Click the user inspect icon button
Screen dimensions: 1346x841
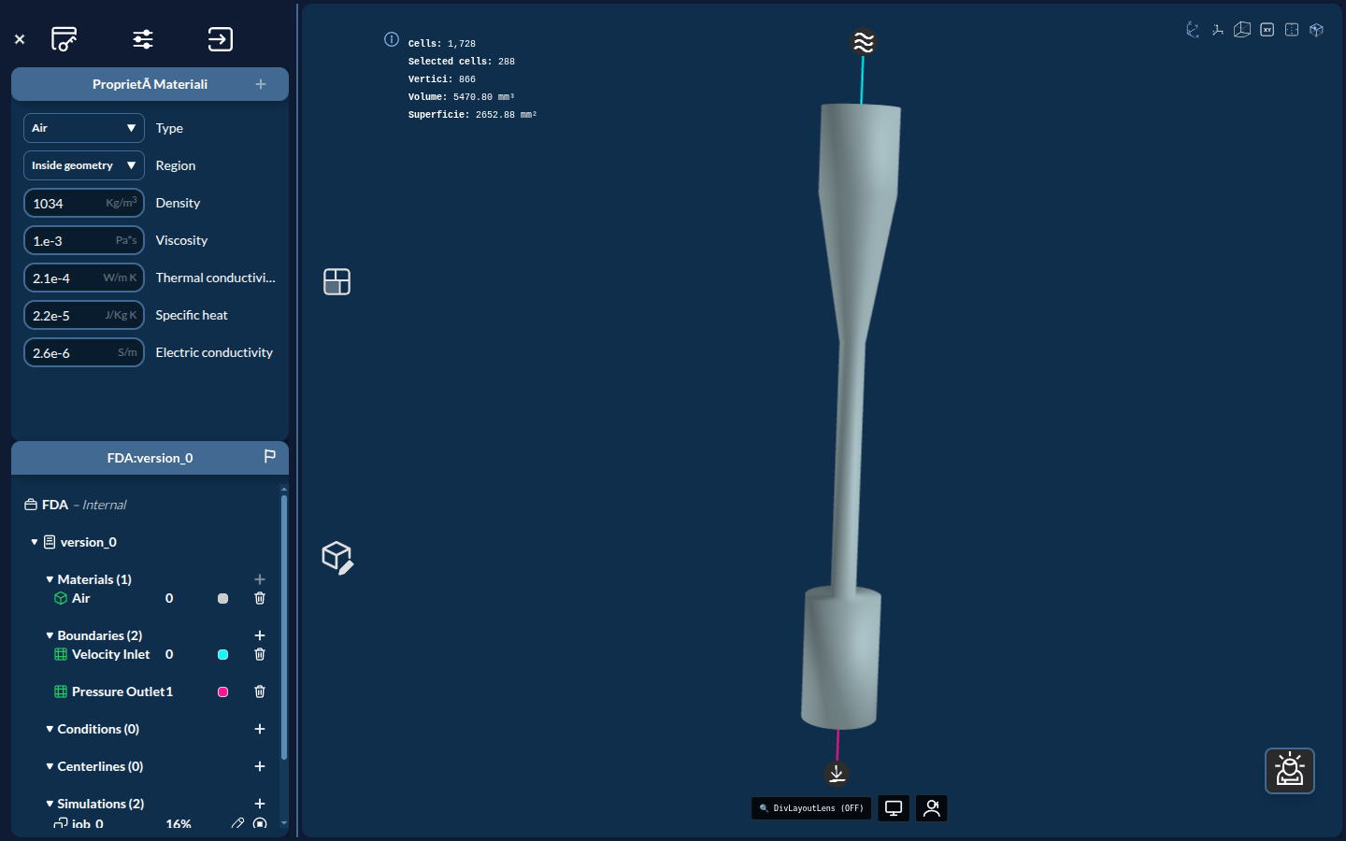pyautogui.click(x=932, y=808)
